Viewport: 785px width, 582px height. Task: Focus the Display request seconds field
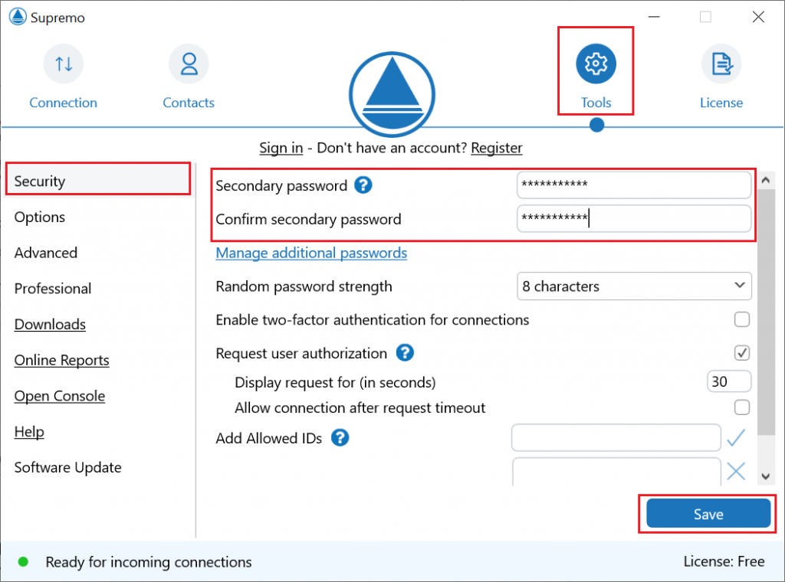(729, 381)
